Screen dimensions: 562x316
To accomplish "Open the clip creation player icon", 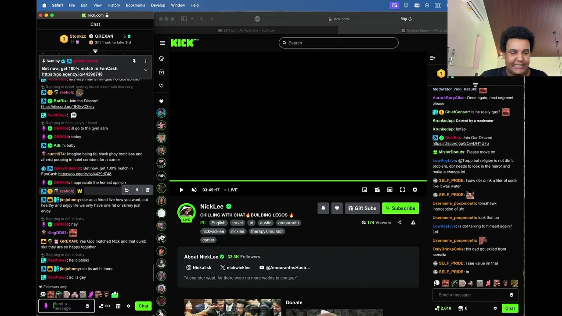I will click(377, 190).
